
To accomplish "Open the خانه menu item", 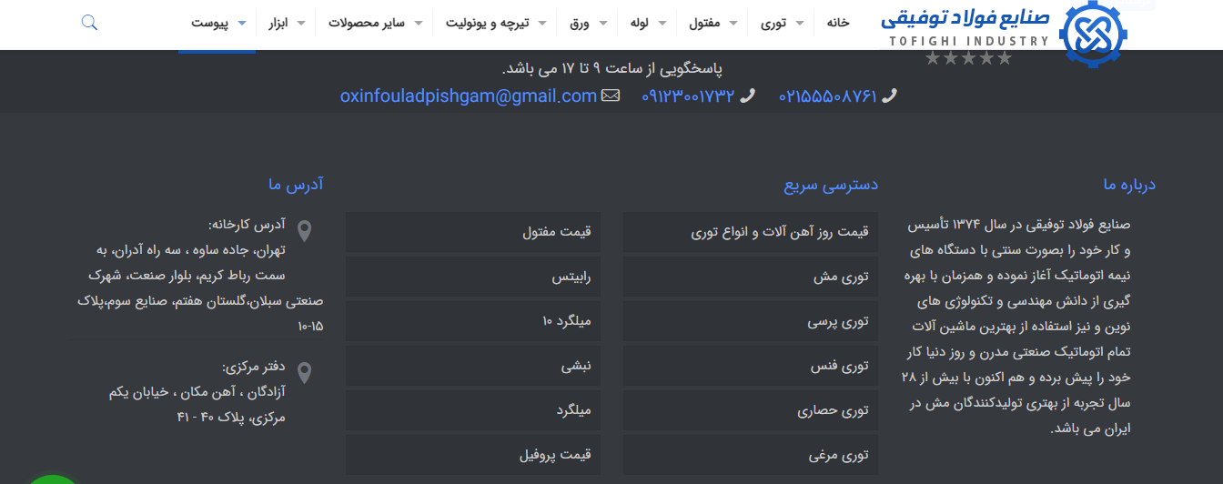I will coord(837,23).
